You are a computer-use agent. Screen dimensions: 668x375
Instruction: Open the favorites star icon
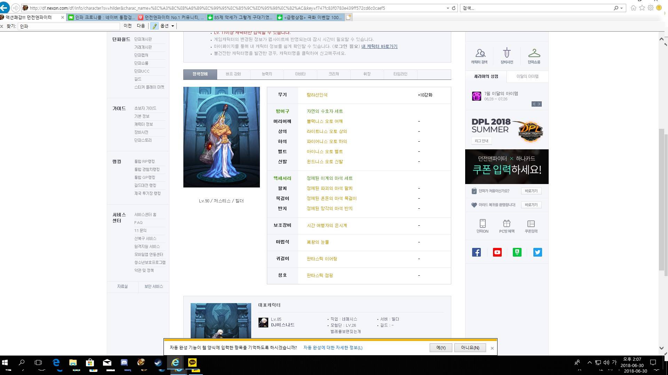642,8
